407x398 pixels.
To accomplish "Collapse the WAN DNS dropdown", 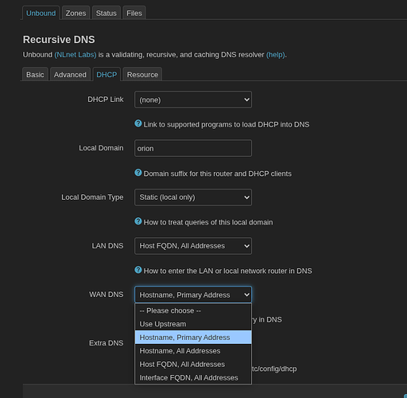I will click(193, 295).
